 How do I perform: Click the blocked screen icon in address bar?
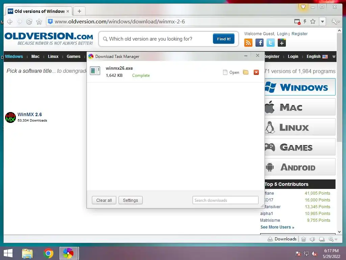point(297,21)
